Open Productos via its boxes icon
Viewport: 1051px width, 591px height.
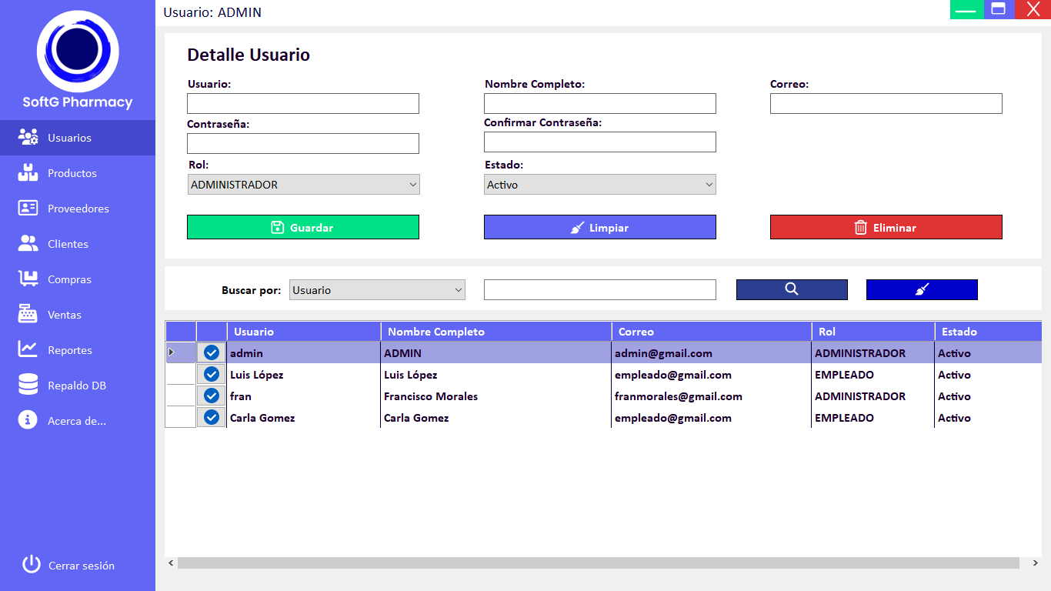[28, 173]
